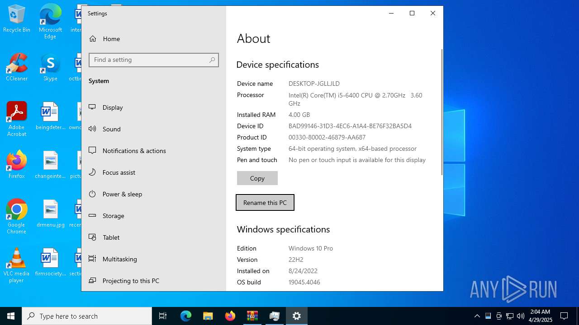Select the Device ID value BAD99146-31D3-4EC6-A1A4-BE76F32BA5D4
The width and height of the screenshot is (579, 325).
coord(350,126)
